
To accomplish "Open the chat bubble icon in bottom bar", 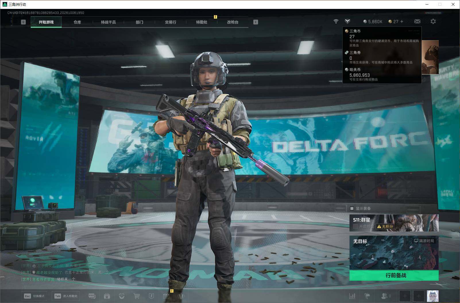I will pyautogui.click(x=92, y=296).
